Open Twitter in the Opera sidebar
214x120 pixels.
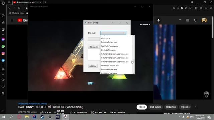pyautogui.click(x=3, y=60)
